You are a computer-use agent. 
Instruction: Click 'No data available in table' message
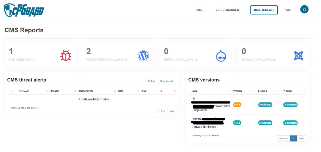click(93, 99)
